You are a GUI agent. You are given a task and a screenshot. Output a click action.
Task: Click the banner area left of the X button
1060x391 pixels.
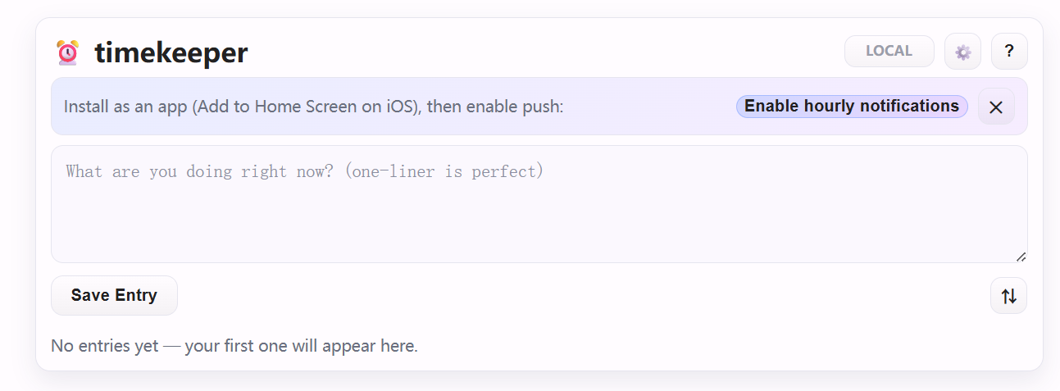tap(648, 107)
